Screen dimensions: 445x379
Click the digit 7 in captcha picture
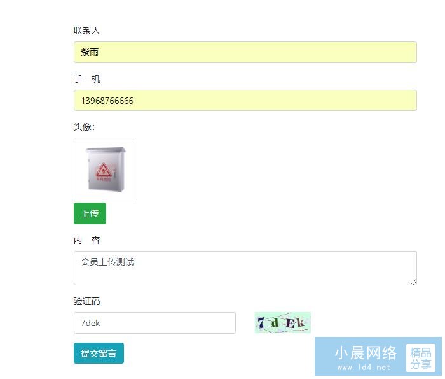click(261, 323)
